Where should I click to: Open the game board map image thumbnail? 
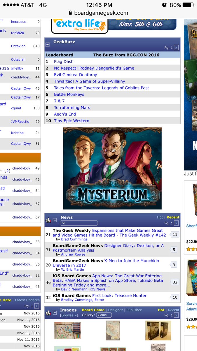coord(67,331)
